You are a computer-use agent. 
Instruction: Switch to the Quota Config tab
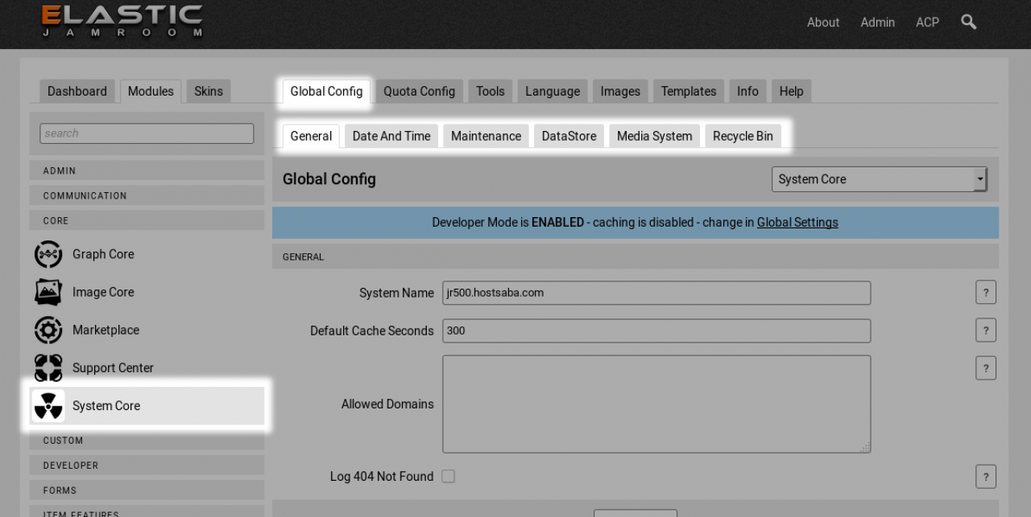(419, 92)
